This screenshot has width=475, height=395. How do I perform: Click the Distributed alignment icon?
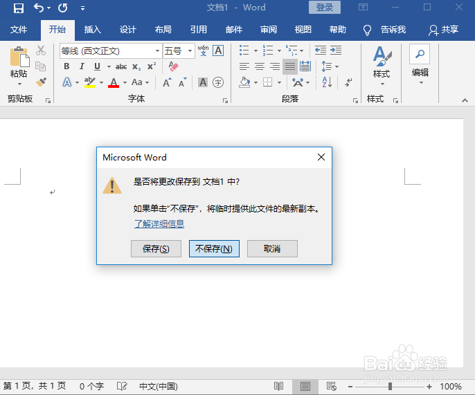[x=305, y=66]
